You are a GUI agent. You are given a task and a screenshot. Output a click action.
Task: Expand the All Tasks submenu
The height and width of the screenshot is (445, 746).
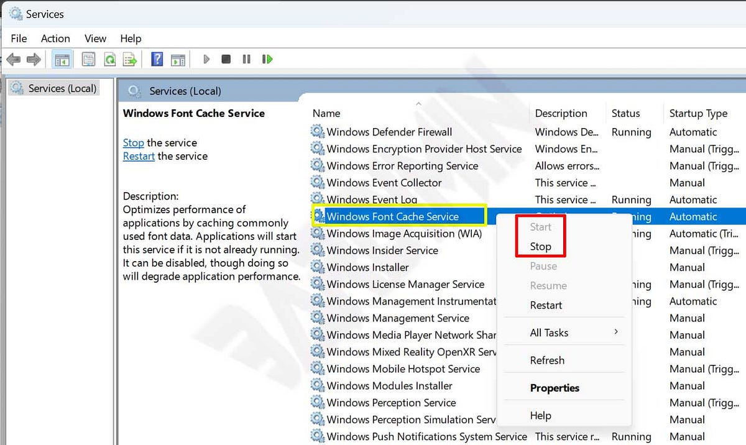550,333
